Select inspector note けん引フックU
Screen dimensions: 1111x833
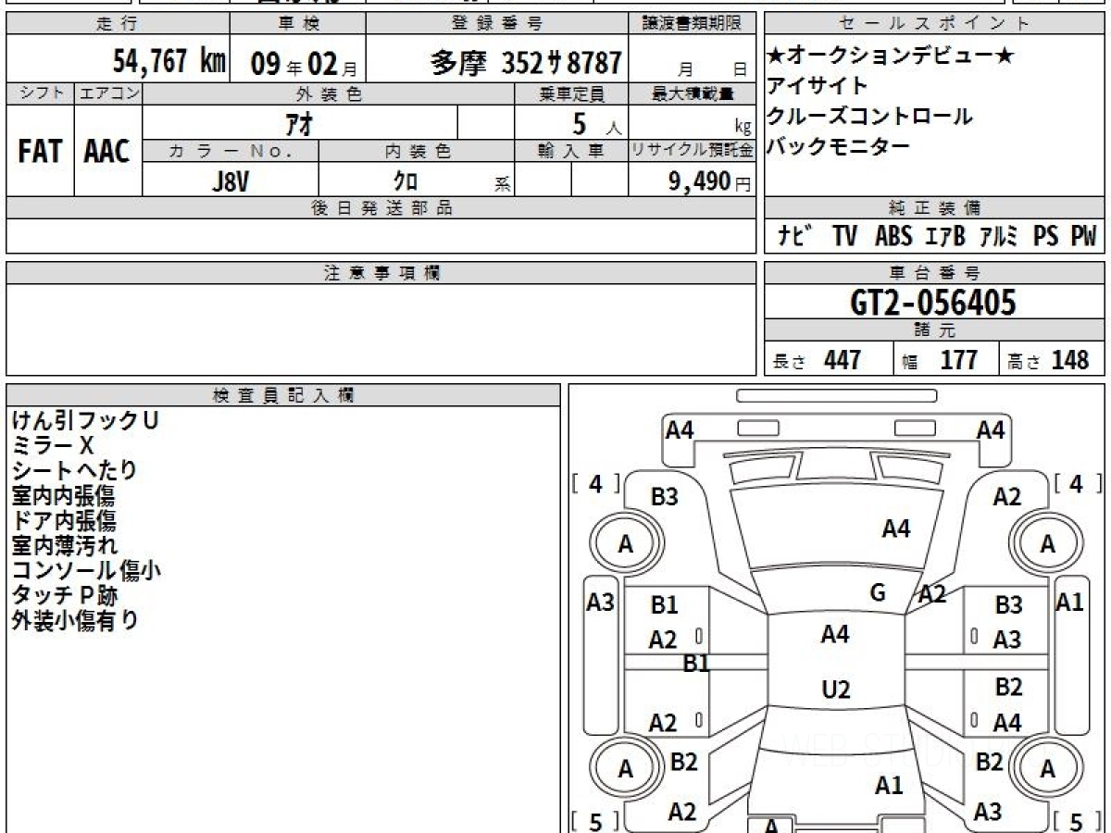point(85,420)
